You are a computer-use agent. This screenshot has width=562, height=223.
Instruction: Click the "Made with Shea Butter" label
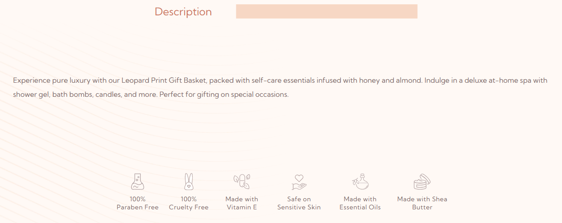point(422,203)
